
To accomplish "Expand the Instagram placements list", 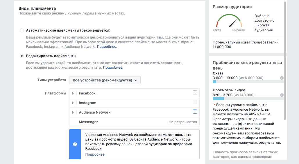I will [73, 103].
